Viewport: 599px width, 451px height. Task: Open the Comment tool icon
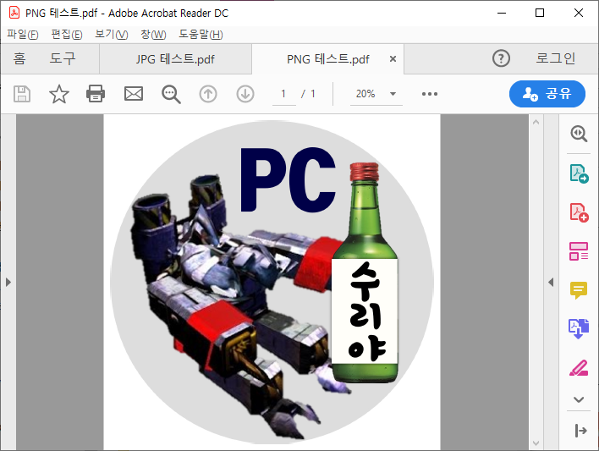tap(579, 290)
